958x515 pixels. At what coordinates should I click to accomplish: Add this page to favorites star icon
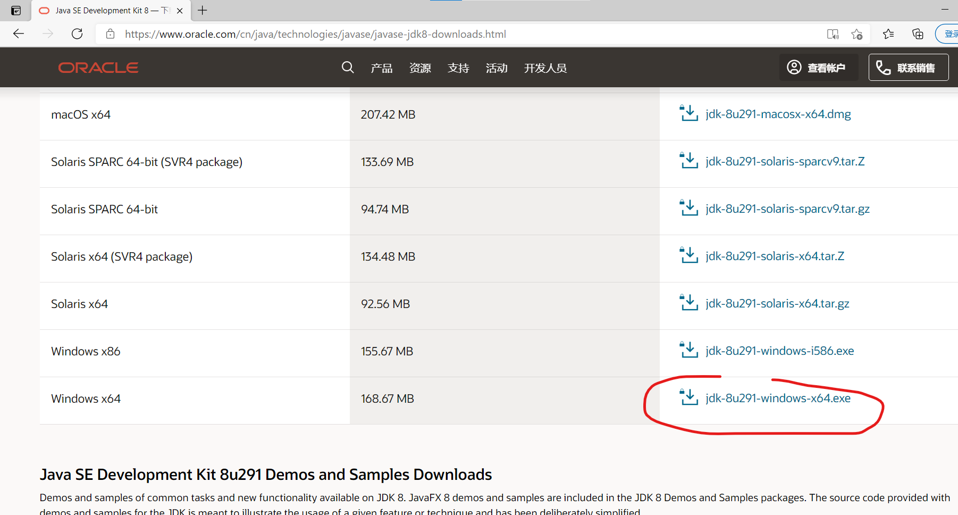(x=856, y=34)
